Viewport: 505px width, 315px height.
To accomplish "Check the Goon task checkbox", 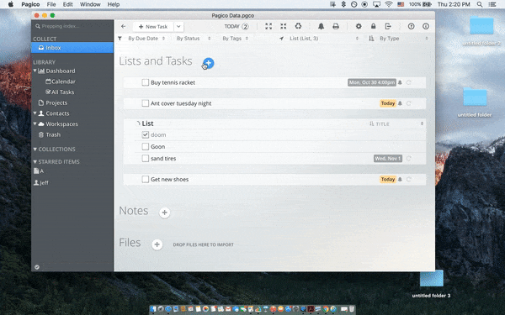I will (x=146, y=146).
